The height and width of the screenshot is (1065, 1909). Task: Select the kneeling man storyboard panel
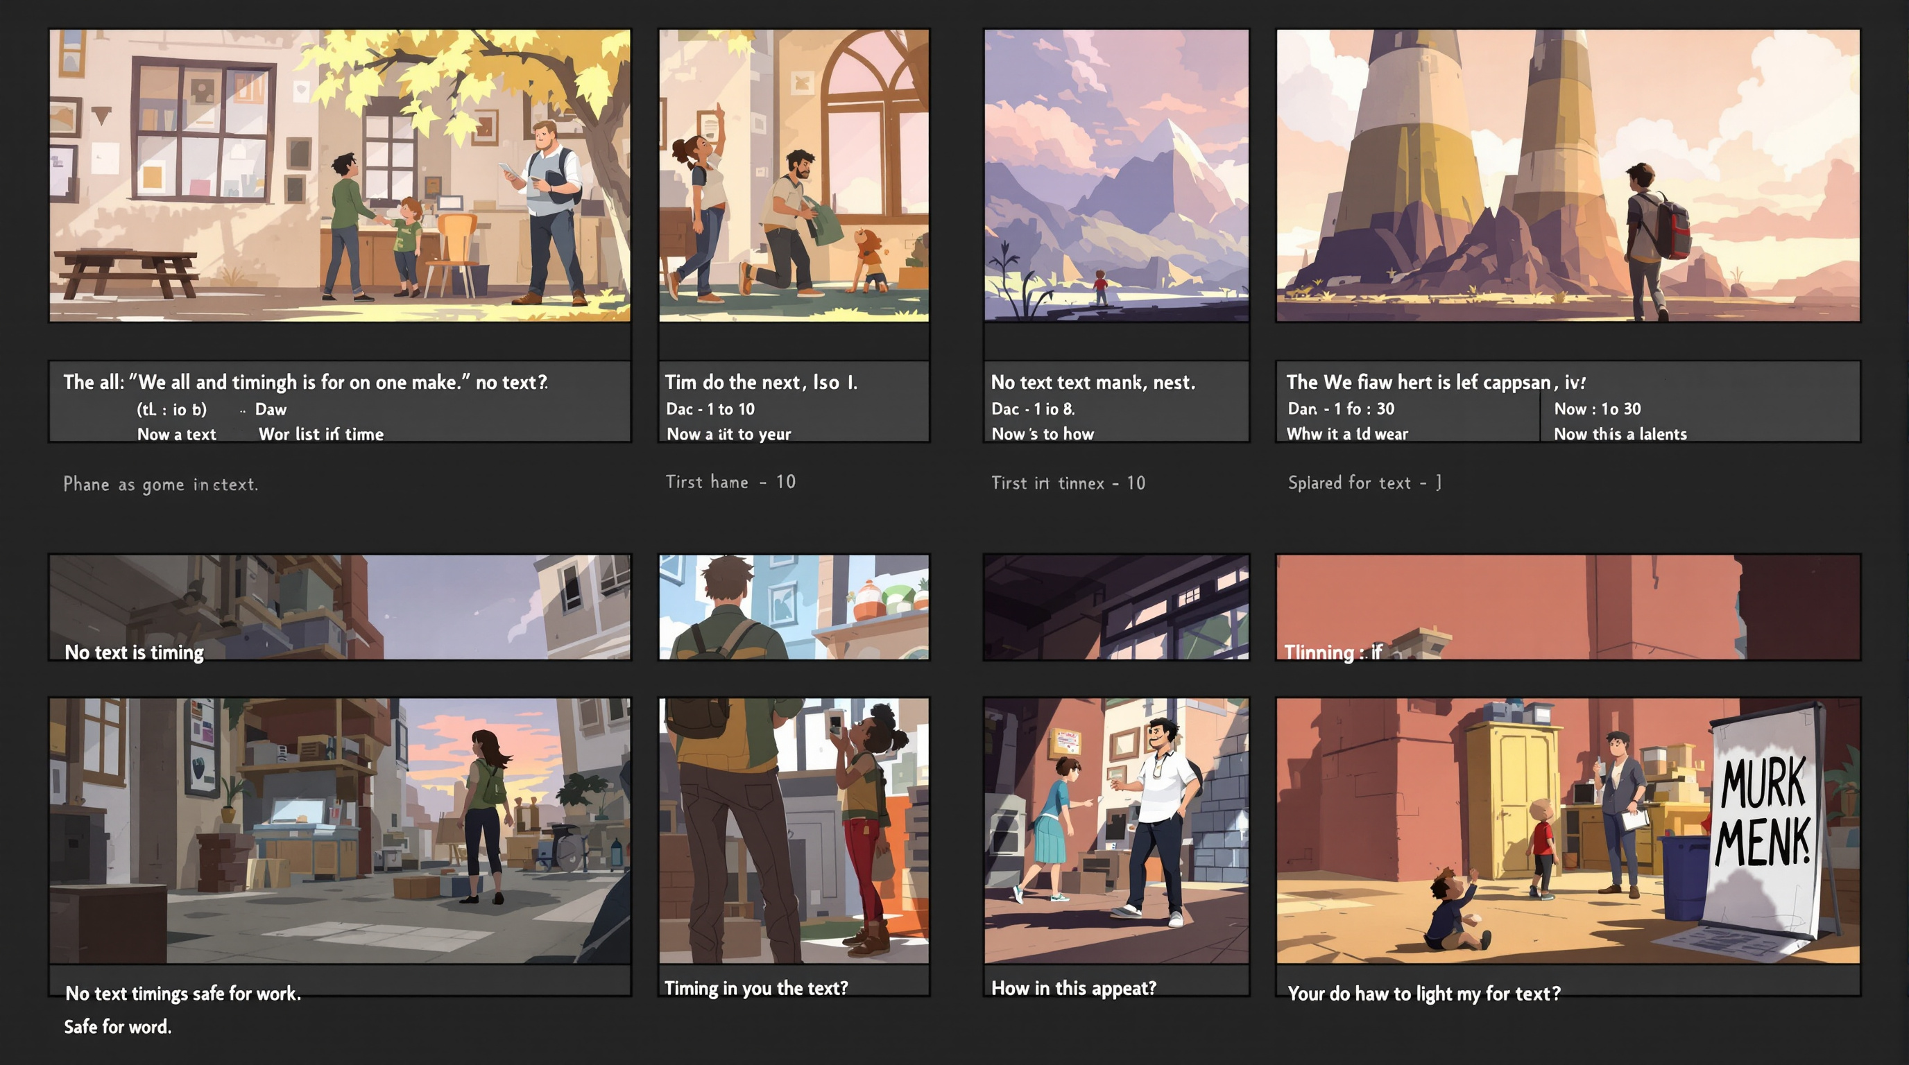(794, 175)
